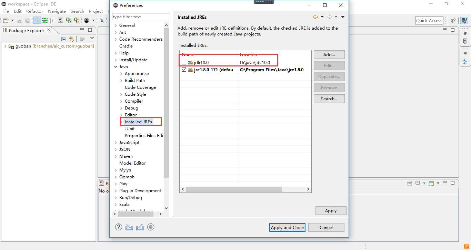Image resolution: width=471 pixels, height=250 pixels.
Task: Select the Build Path preferences item
Action: tap(135, 81)
